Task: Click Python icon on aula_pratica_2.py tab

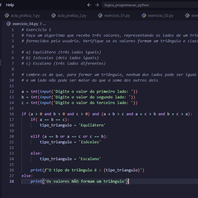Action: click(53, 16)
